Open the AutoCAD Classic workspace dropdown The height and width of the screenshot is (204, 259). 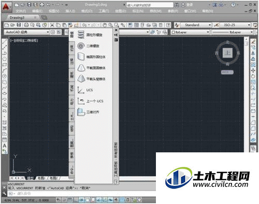[27, 32]
